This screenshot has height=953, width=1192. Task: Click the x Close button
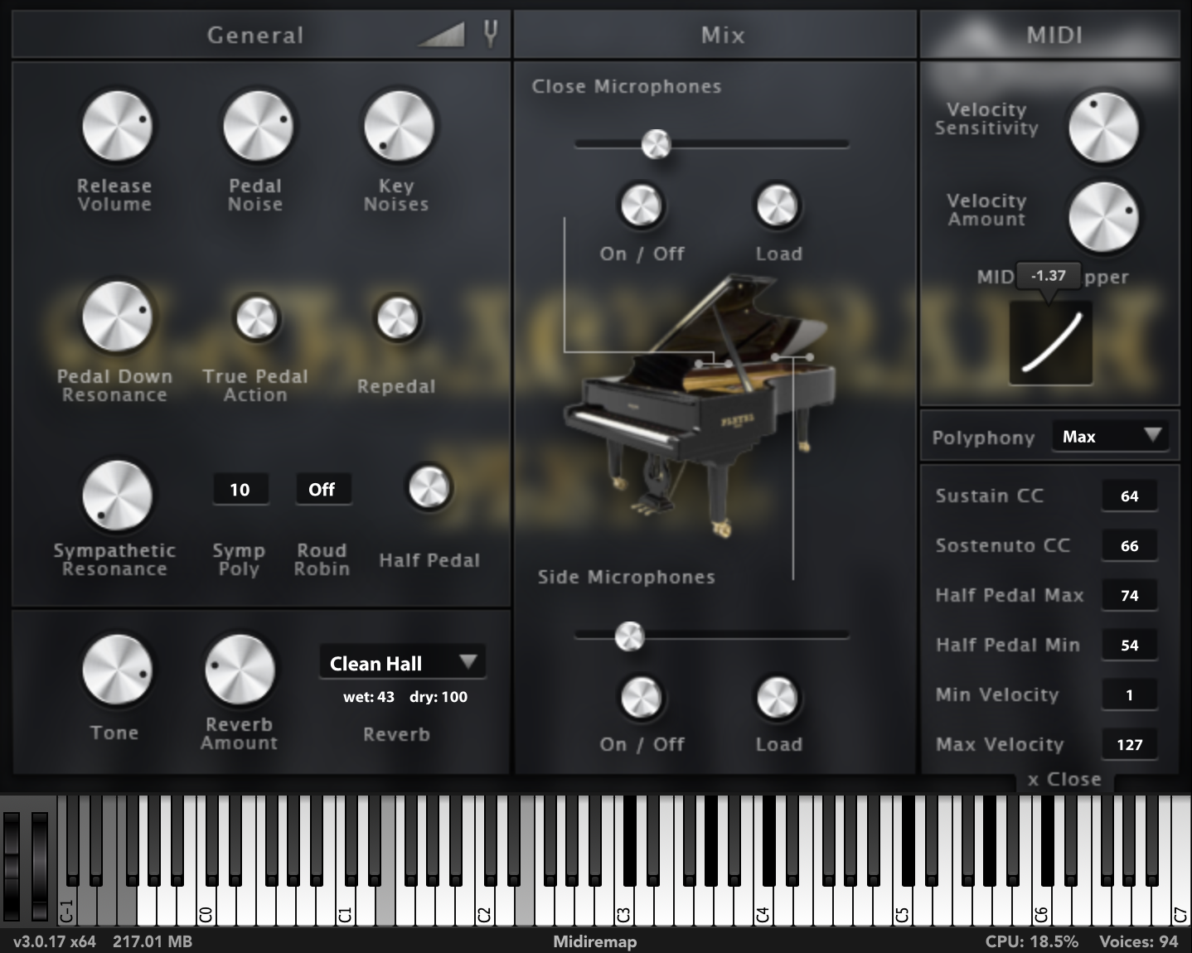pos(1064,780)
